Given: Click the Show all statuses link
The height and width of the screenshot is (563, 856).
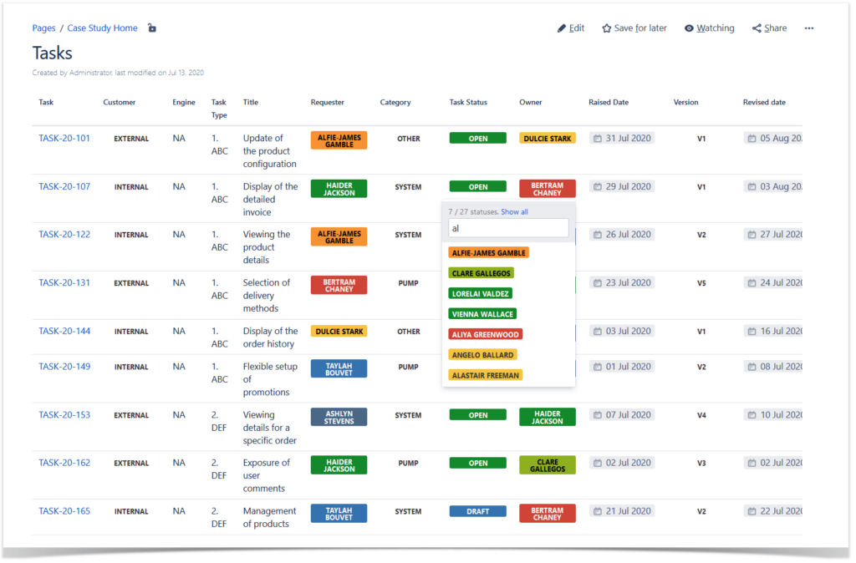Looking at the screenshot, I should coord(514,211).
